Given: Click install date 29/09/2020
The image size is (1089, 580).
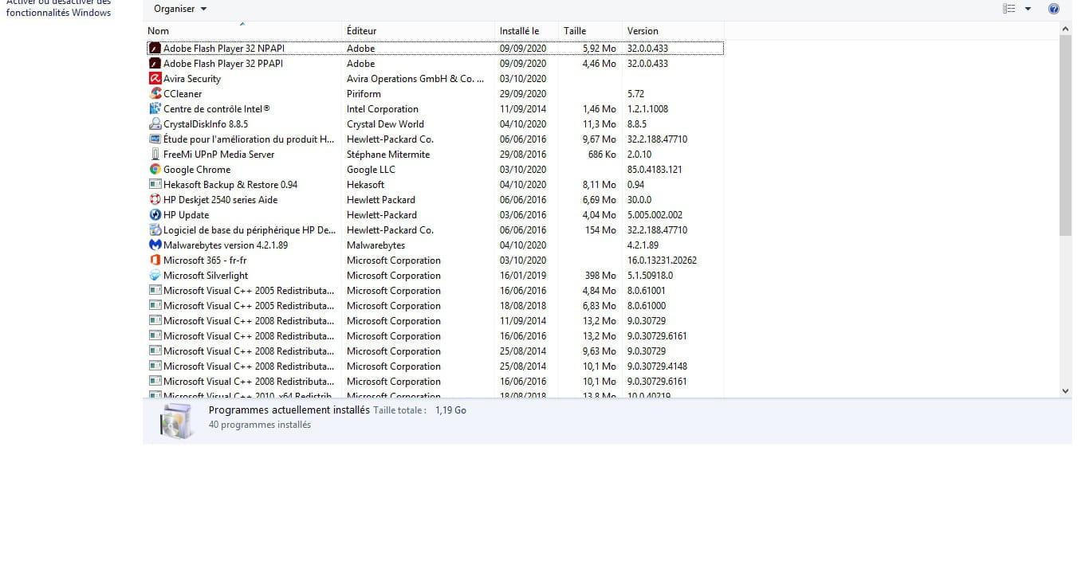Looking at the screenshot, I should point(523,94).
